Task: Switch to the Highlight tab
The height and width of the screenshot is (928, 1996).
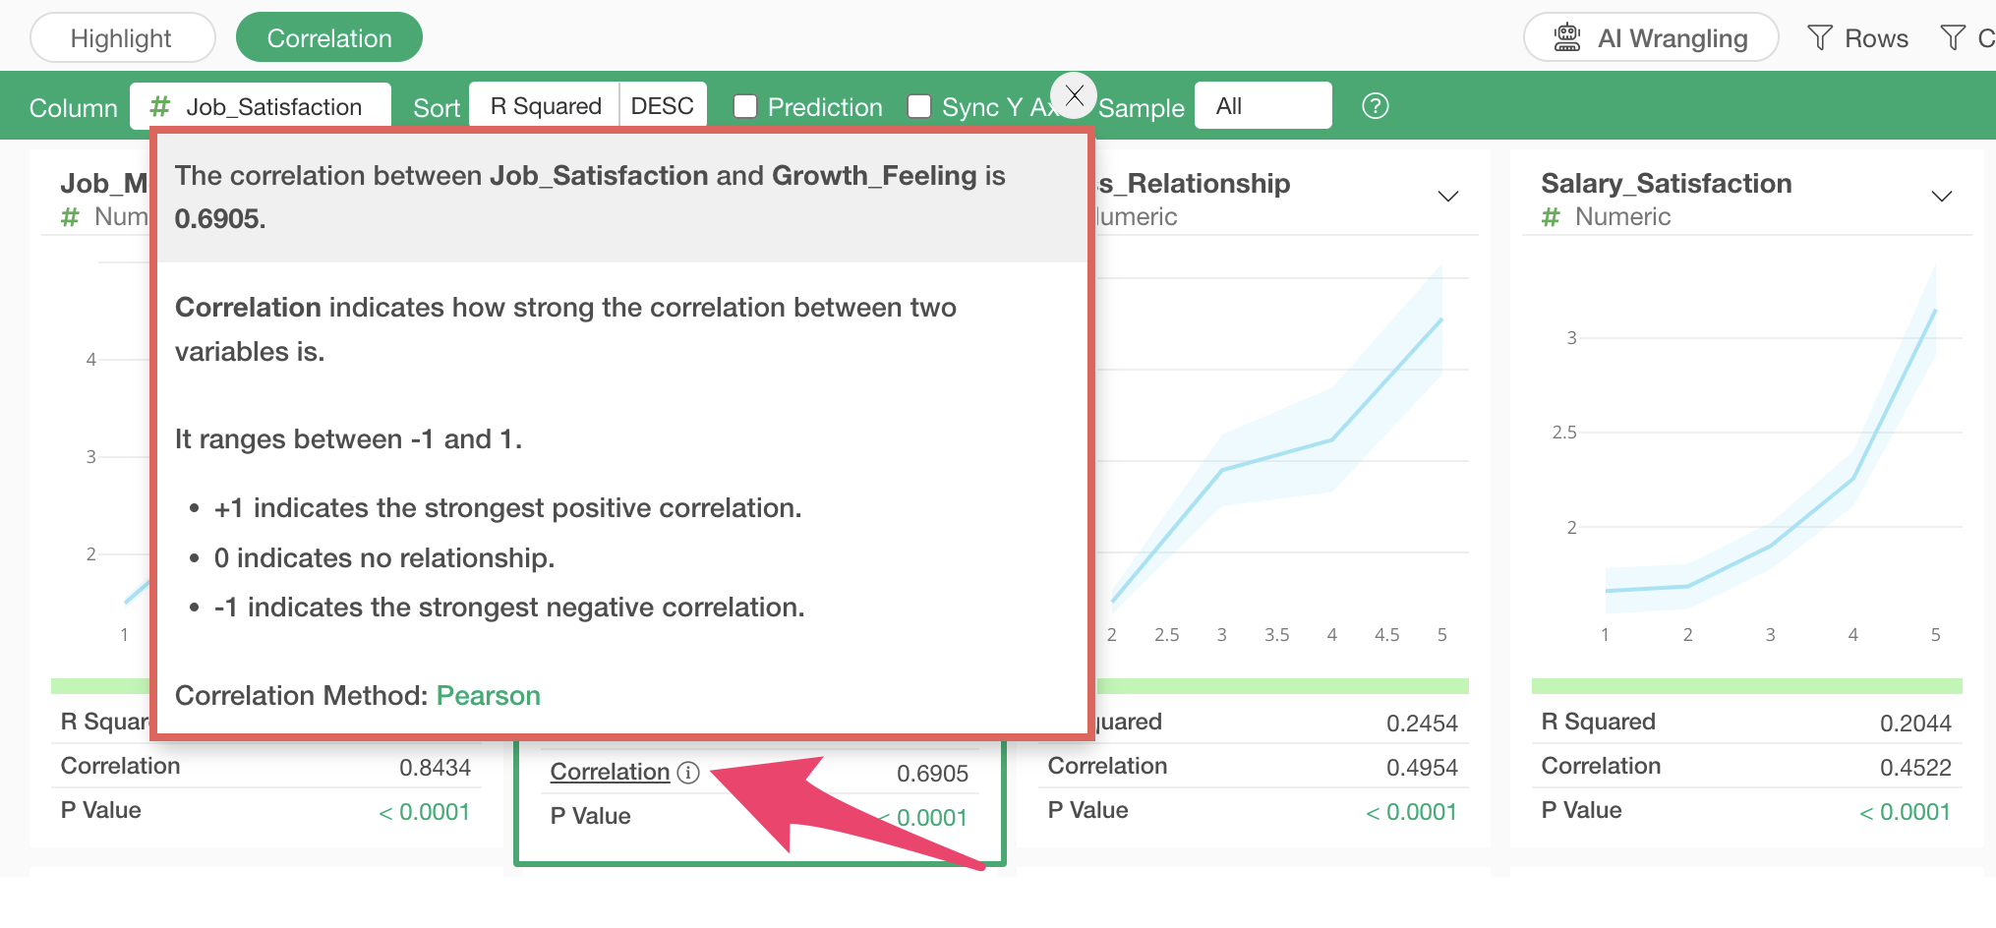Action: [122, 38]
